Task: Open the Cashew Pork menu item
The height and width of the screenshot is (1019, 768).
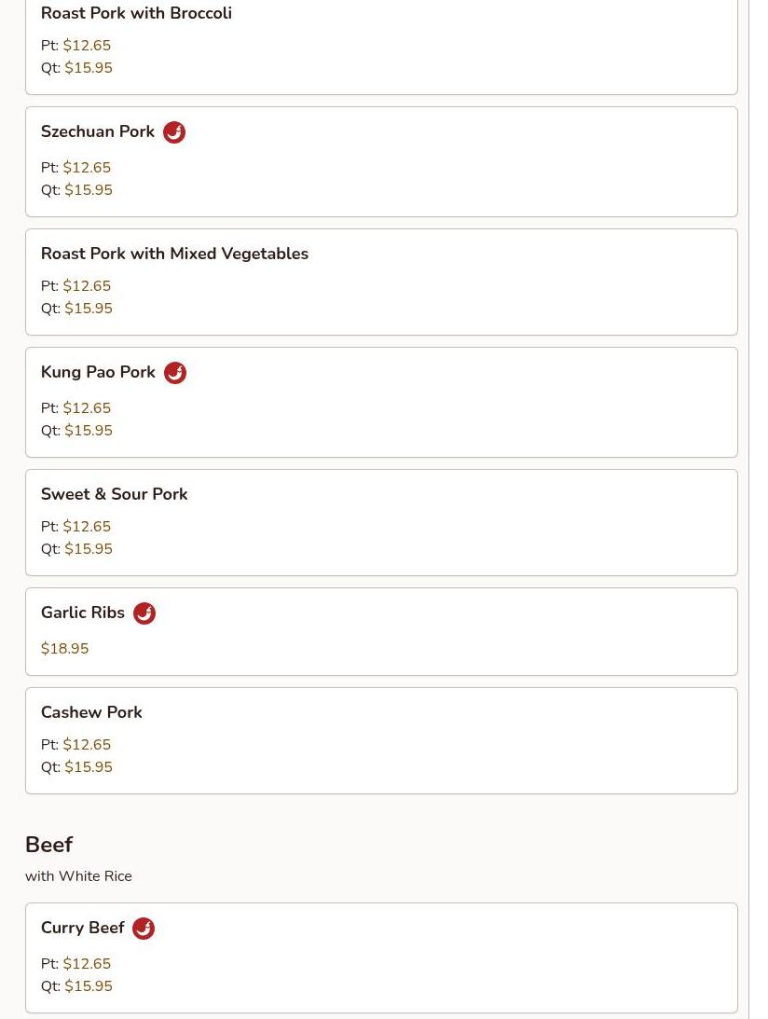Action: [91, 712]
